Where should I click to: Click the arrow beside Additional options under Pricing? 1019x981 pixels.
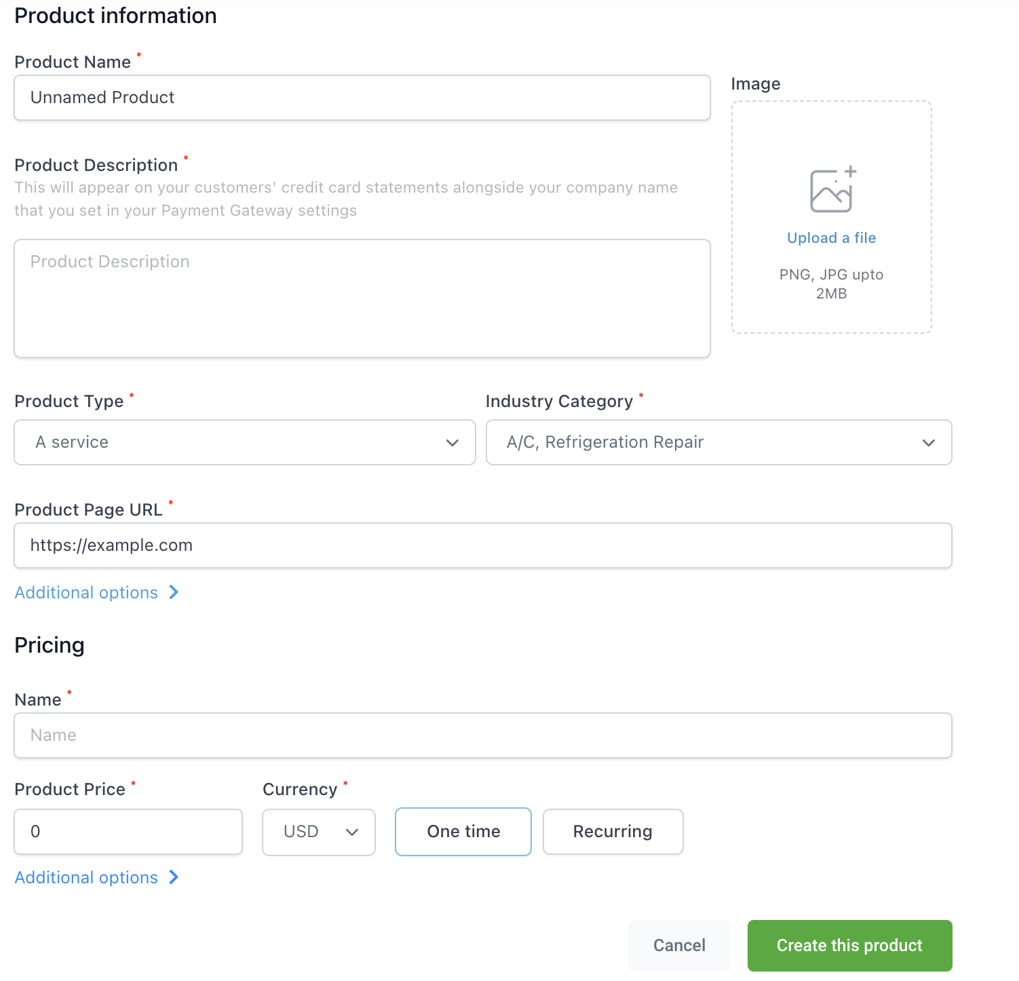[x=174, y=877]
